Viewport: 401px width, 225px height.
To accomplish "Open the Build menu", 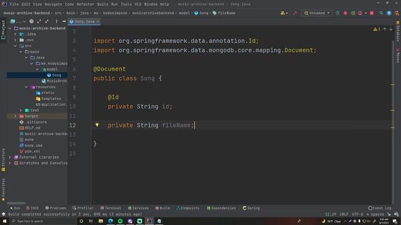I will click(x=103, y=4).
